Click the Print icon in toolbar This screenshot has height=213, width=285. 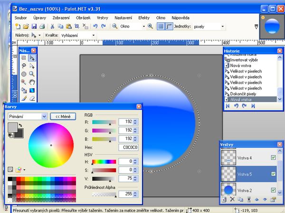42,27
